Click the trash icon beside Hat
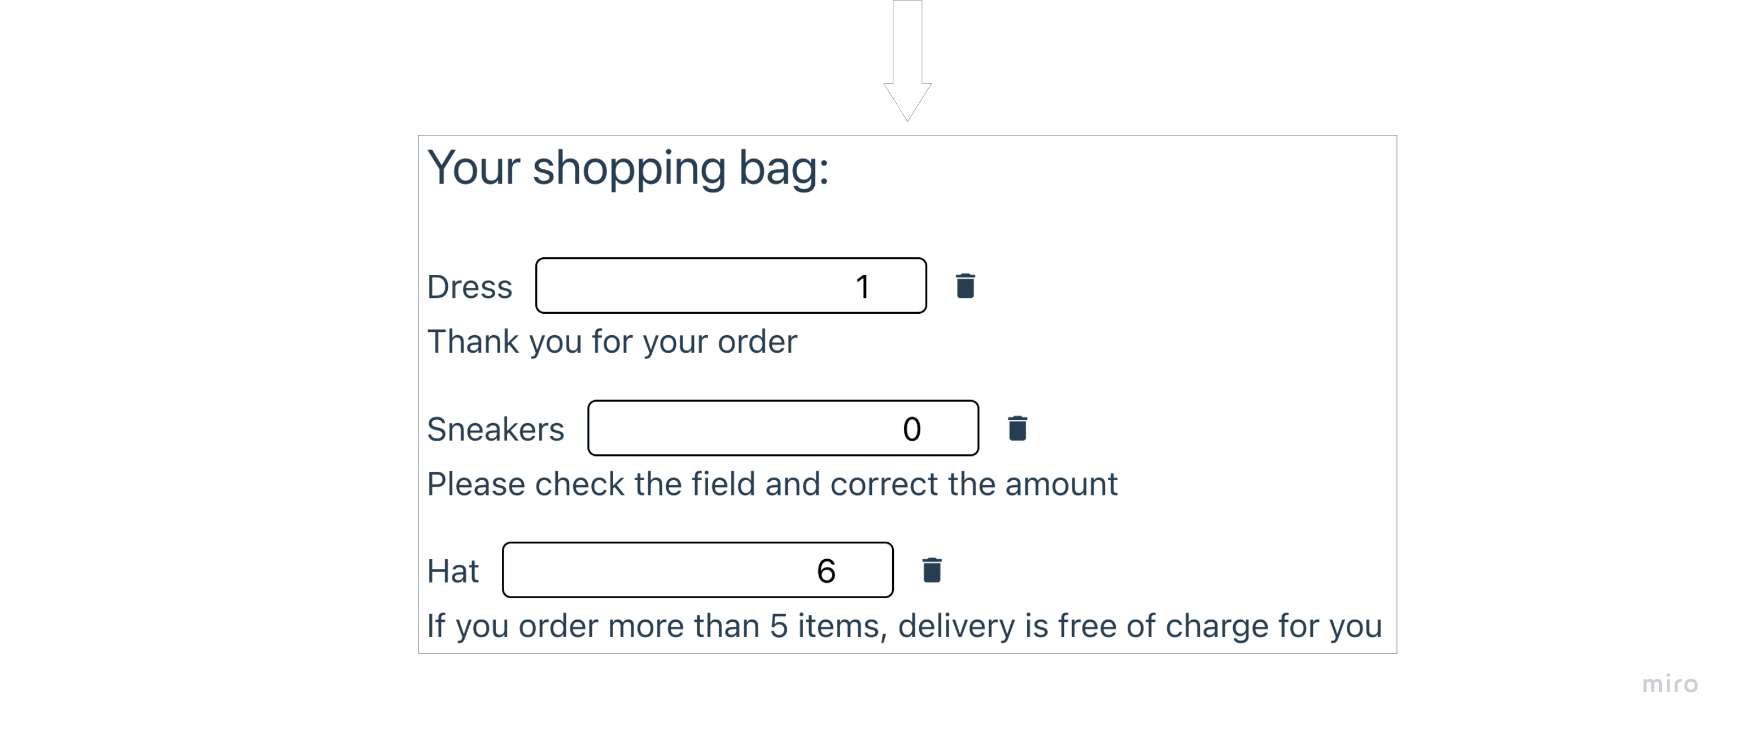The image size is (1738, 733). 932,570
